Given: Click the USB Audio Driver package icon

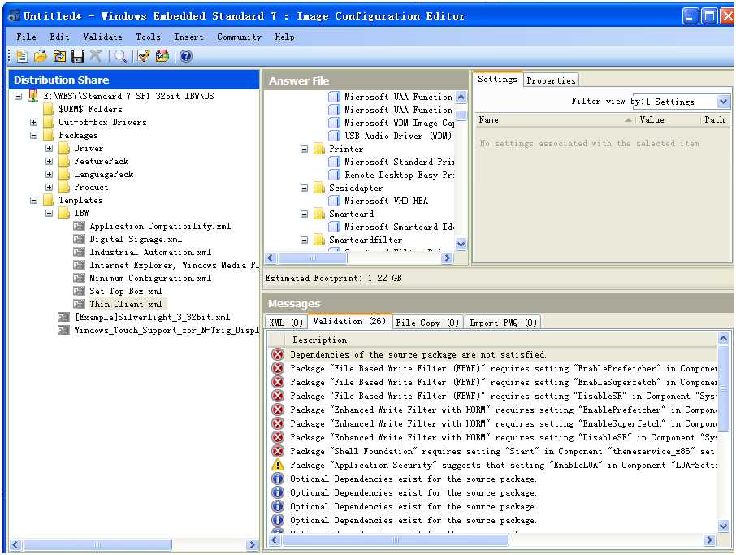Looking at the screenshot, I should pyautogui.click(x=334, y=136).
